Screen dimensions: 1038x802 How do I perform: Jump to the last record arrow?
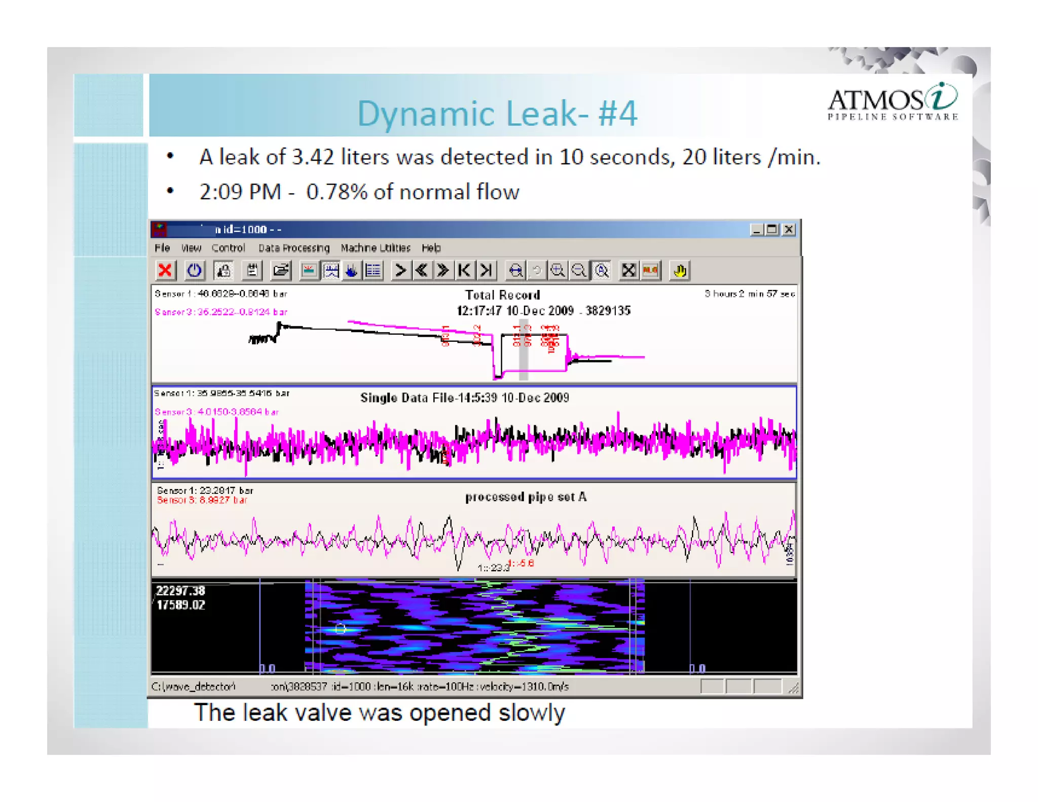(486, 270)
